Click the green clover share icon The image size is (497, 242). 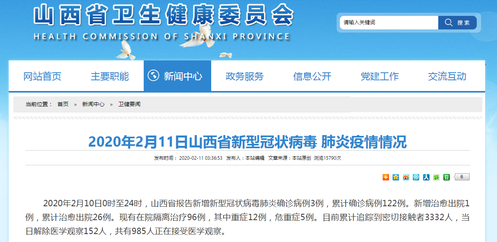click(436, 177)
